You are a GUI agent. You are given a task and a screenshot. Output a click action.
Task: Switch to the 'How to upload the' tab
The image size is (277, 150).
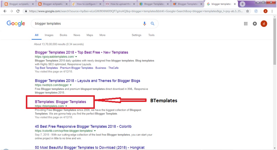tap(120, 4)
